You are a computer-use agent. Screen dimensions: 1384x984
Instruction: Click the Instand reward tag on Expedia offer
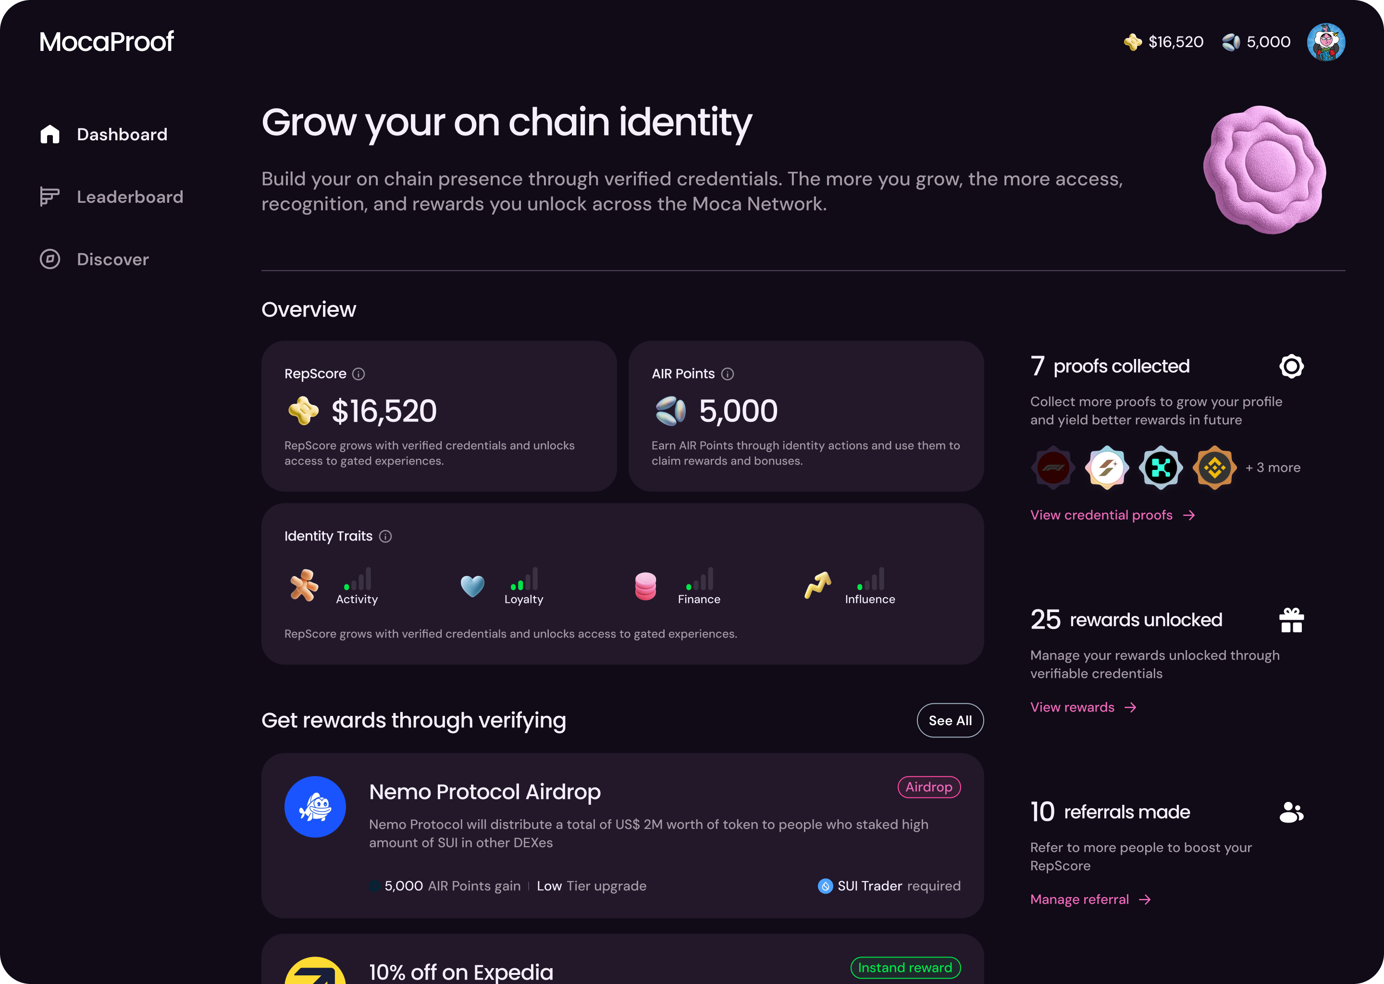click(x=905, y=968)
